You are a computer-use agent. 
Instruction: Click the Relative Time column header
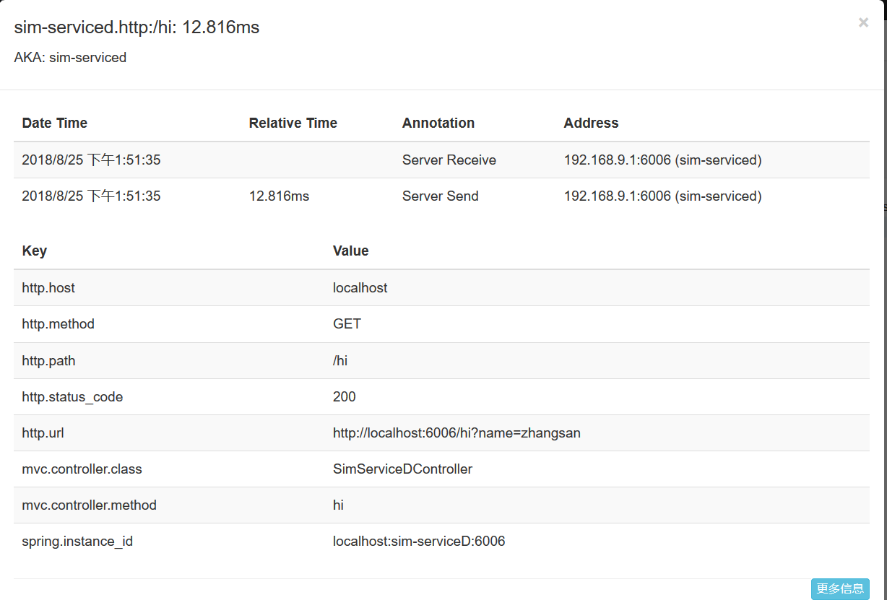(293, 123)
